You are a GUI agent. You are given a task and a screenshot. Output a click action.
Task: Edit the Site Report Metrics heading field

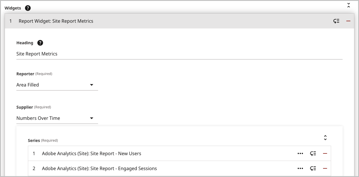(115, 54)
